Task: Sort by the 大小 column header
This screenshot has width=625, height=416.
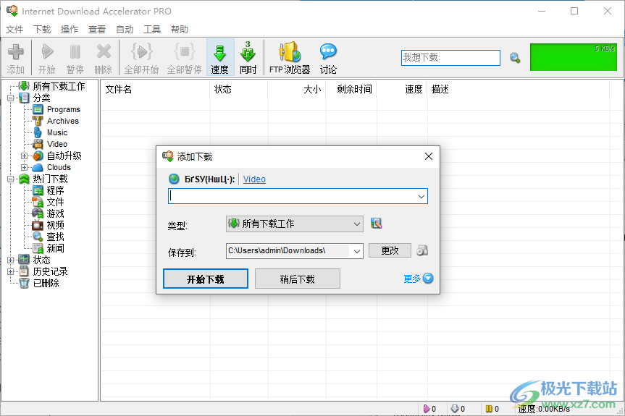Action: pos(297,89)
